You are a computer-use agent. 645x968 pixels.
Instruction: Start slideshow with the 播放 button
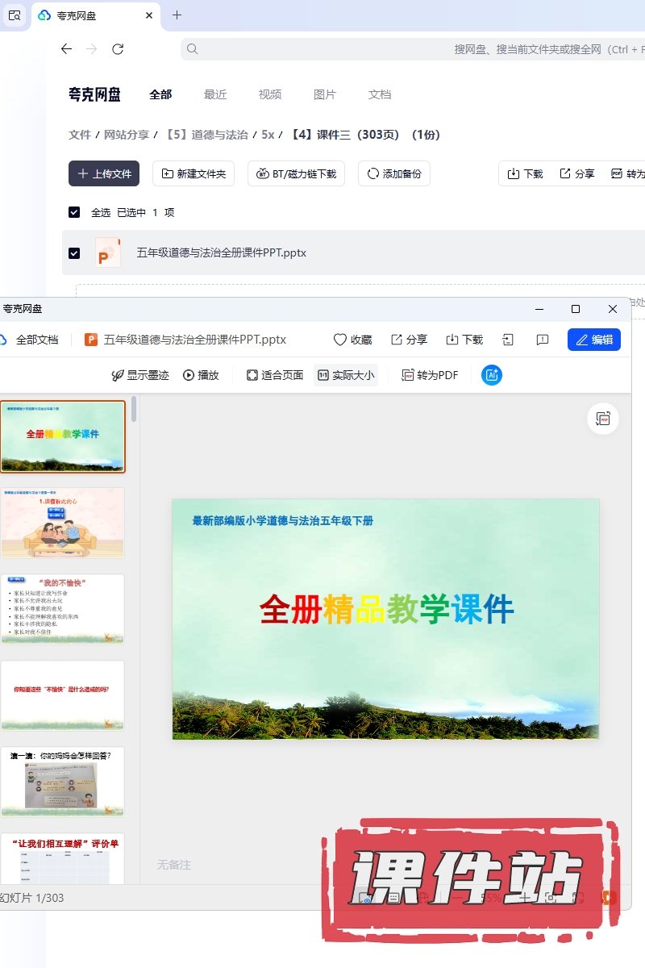point(201,375)
